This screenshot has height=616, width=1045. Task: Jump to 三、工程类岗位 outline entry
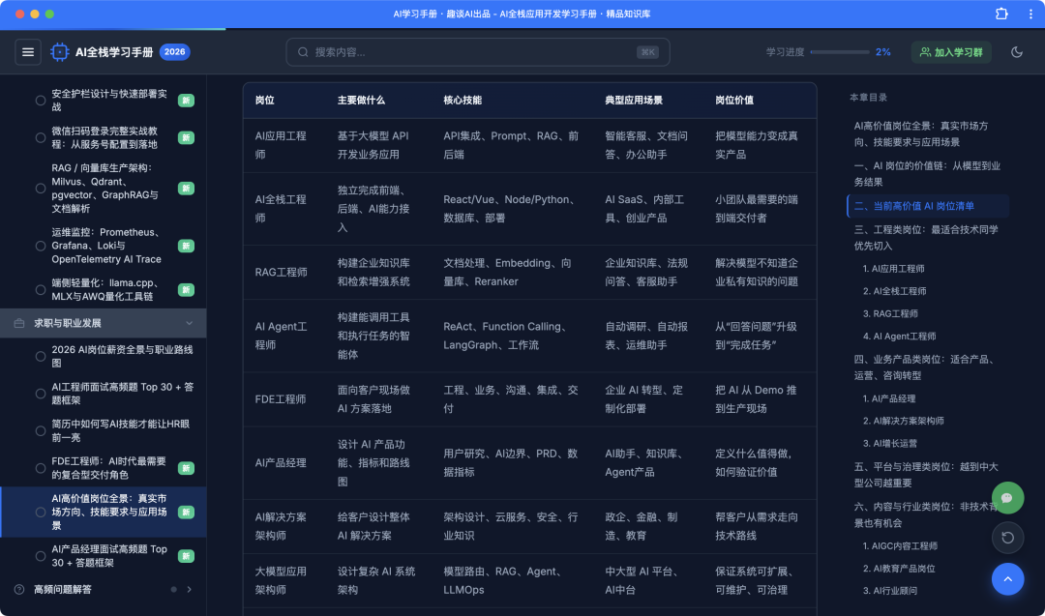[x=926, y=238]
